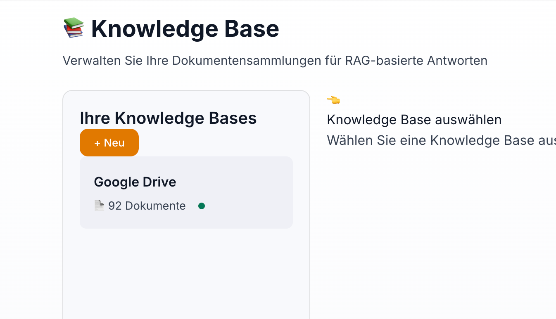Click the green status dot indicator
The width and height of the screenshot is (556, 319).
[202, 206]
